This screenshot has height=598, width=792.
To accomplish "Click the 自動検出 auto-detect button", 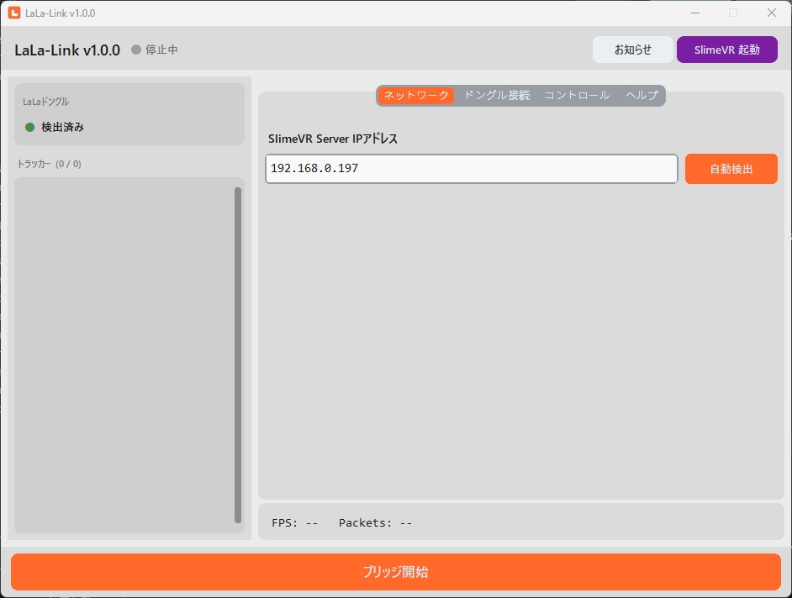I will (x=731, y=169).
